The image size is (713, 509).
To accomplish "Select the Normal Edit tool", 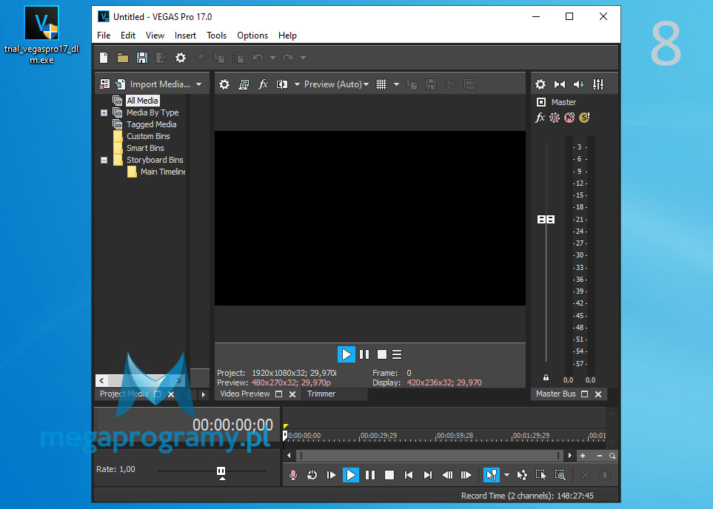I will coord(491,475).
